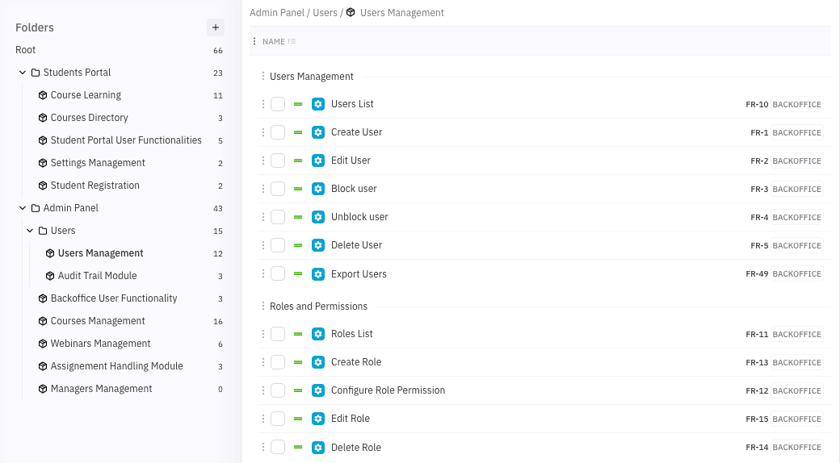Screen dimensions: 840x463
Task: Add a new folder with plus button
Action: [x=216, y=27]
